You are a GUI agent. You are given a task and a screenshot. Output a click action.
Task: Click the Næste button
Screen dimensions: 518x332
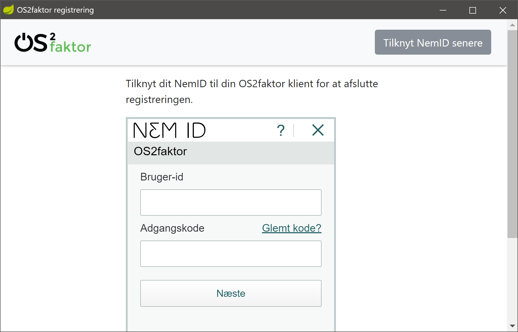click(231, 293)
